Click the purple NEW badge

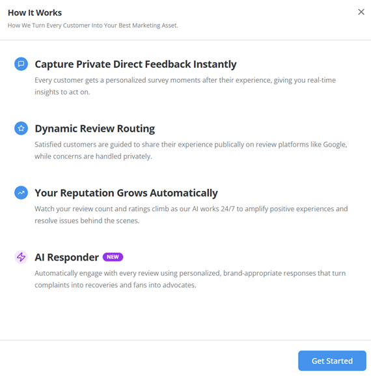(113, 257)
